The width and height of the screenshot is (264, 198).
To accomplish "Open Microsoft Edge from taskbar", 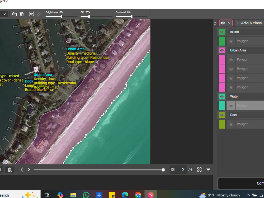I will [x=125, y=195].
